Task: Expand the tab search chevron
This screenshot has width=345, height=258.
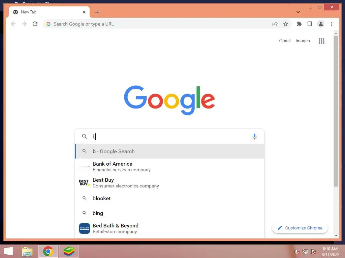Action: 298,12
